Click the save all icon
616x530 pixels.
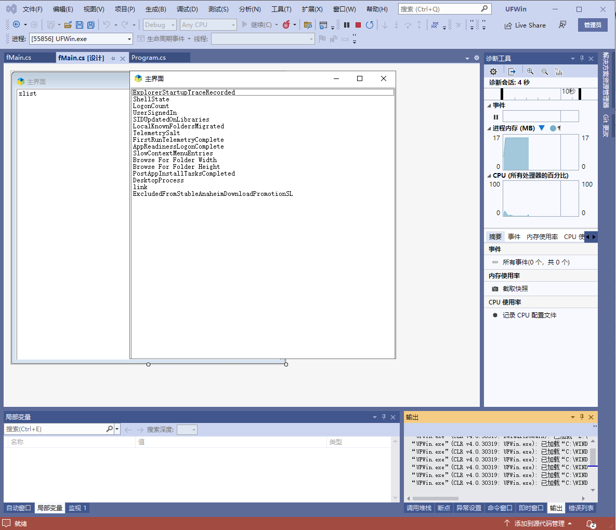(x=91, y=25)
